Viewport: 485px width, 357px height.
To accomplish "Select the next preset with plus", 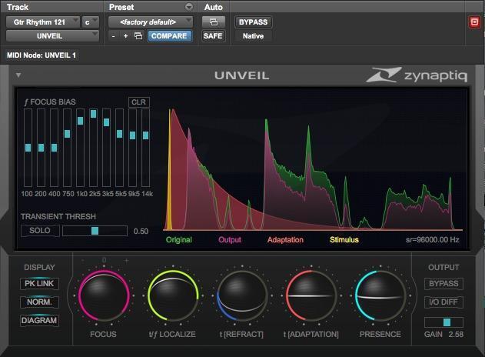I will 125,36.
